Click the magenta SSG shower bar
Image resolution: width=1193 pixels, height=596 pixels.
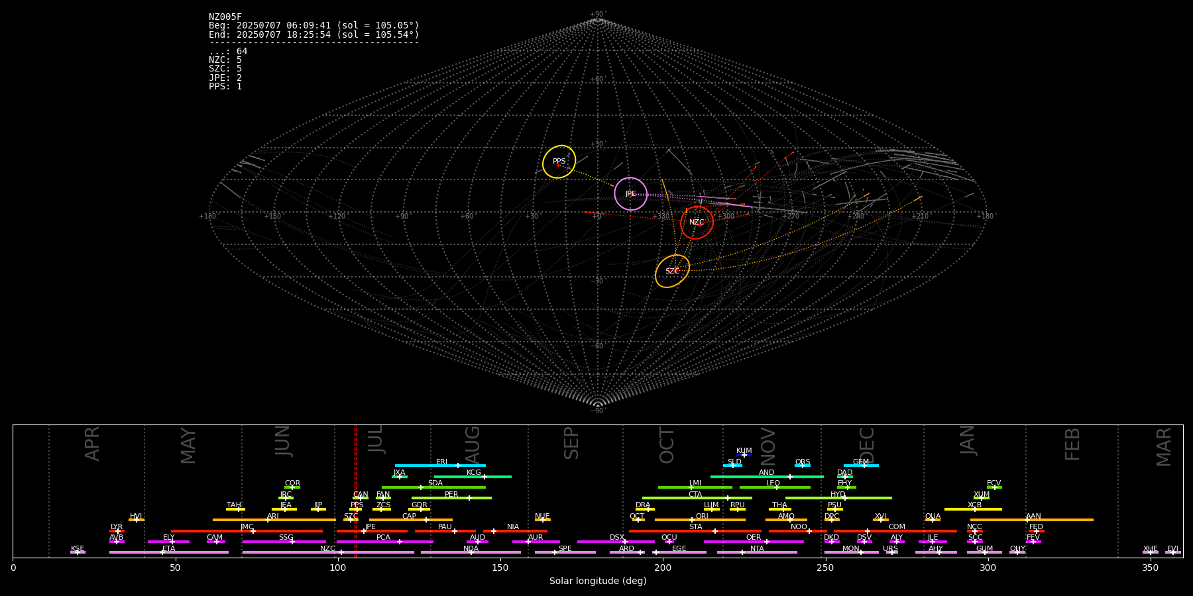(x=284, y=542)
